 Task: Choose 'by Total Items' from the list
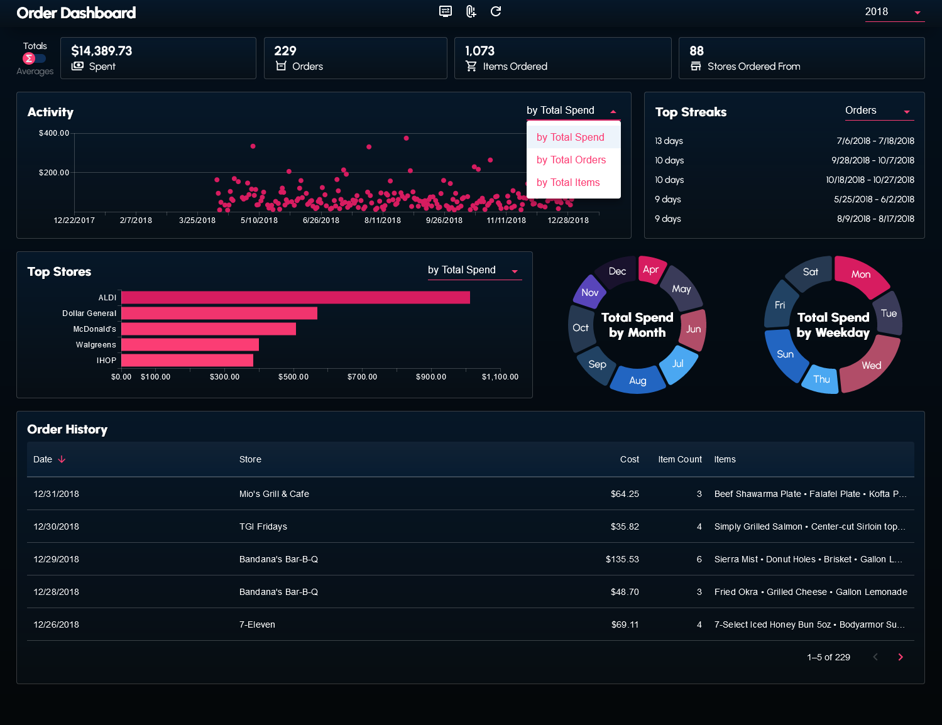[568, 183]
